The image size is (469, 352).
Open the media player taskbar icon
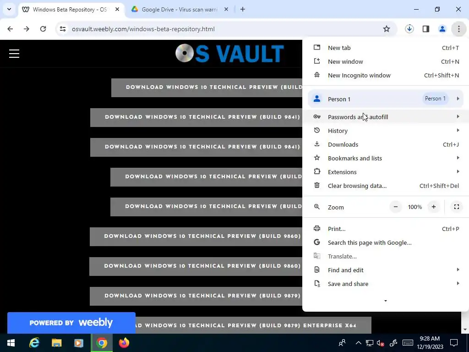tap(79, 343)
